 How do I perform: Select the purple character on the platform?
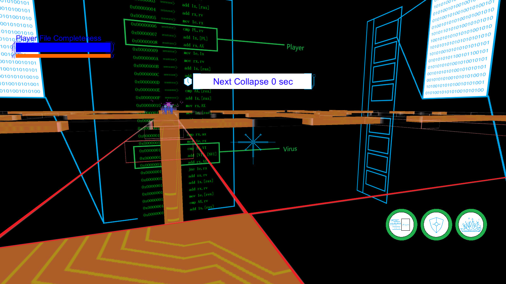(x=168, y=108)
